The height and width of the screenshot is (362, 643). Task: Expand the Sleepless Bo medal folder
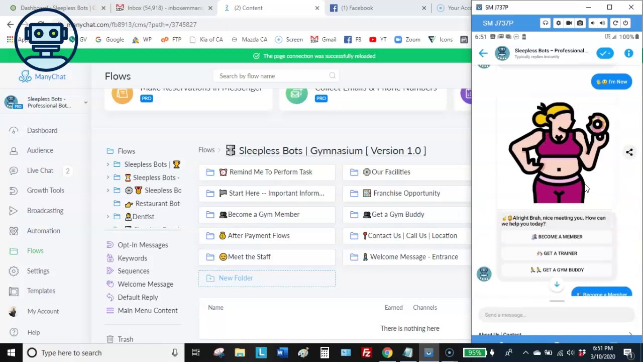(108, 191)
